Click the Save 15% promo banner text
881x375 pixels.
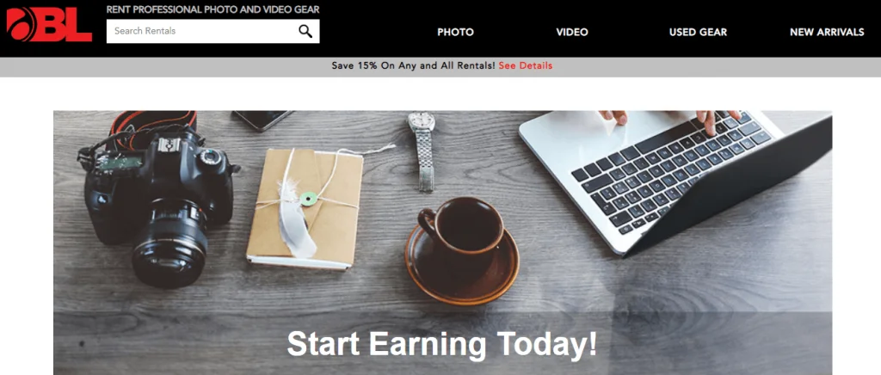(x=413, y=65)
